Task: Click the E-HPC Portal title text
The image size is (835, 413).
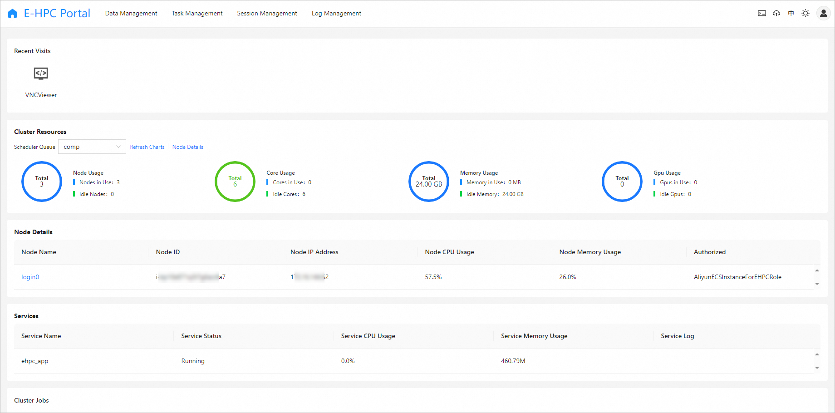Action: 57,14
